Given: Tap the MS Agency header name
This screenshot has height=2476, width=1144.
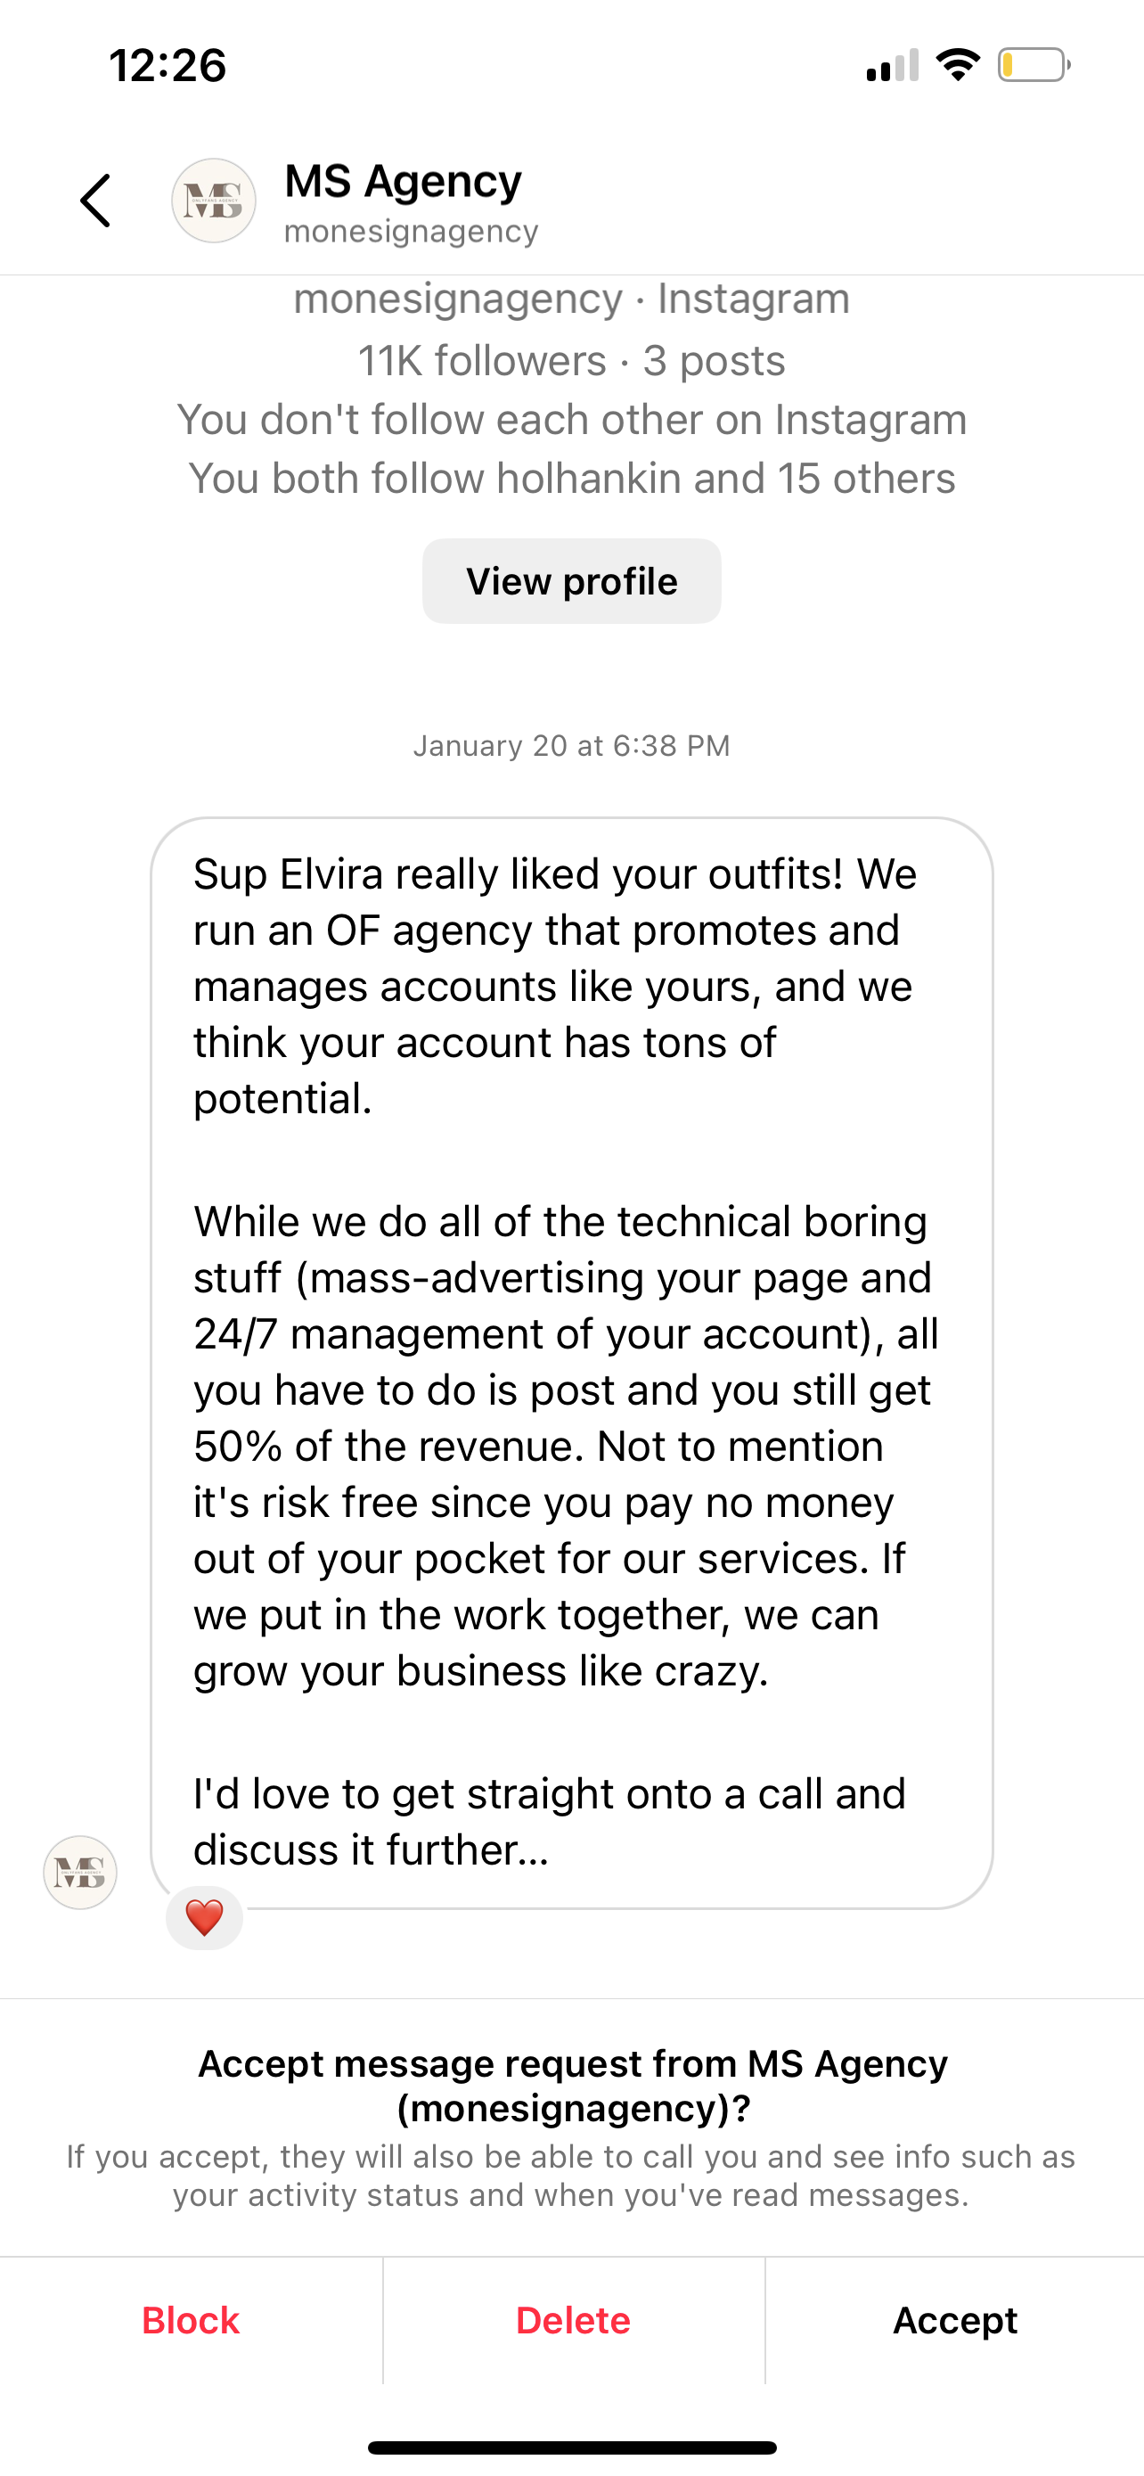Looking at the screenshot, I should pos(404,181).
